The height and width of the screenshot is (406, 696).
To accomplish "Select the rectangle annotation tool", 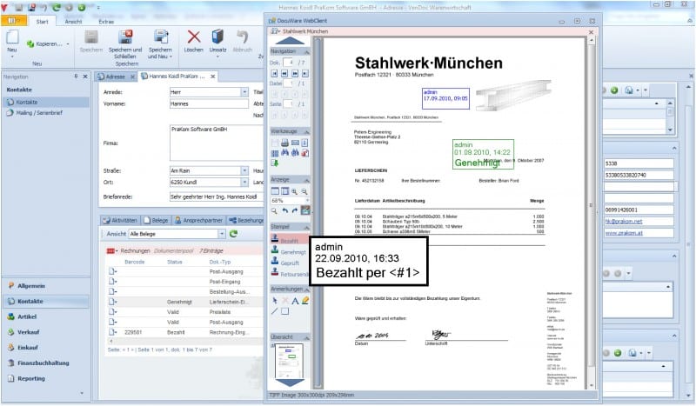I will point(284,310).
